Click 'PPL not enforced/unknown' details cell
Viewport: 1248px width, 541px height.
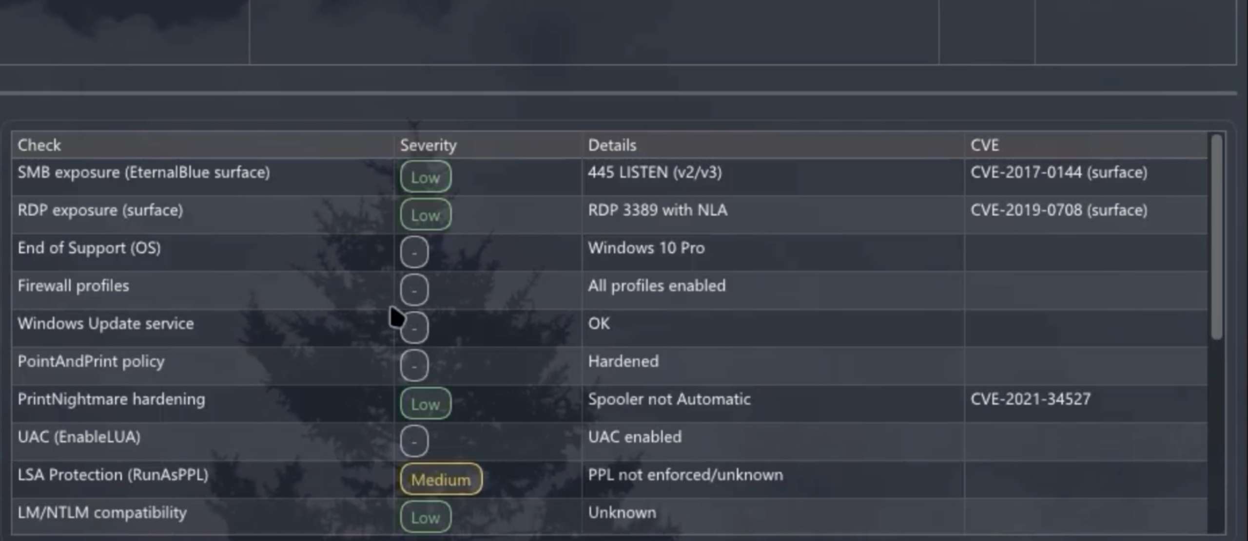pyautogui.click(x=685, y=475)
